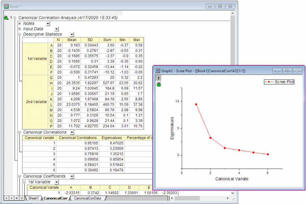Collapse the 1st Variable subsection
The height and width of the screenshot is (204, 306).
[x=24, y=182]
